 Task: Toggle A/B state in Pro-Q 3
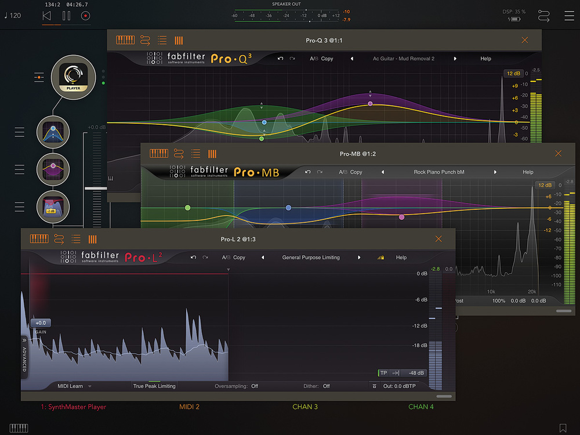(314, 59)
